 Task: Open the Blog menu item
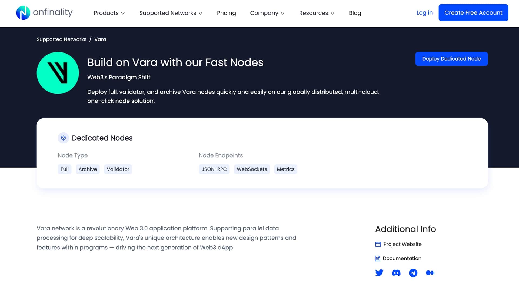[x=355, y=13]
